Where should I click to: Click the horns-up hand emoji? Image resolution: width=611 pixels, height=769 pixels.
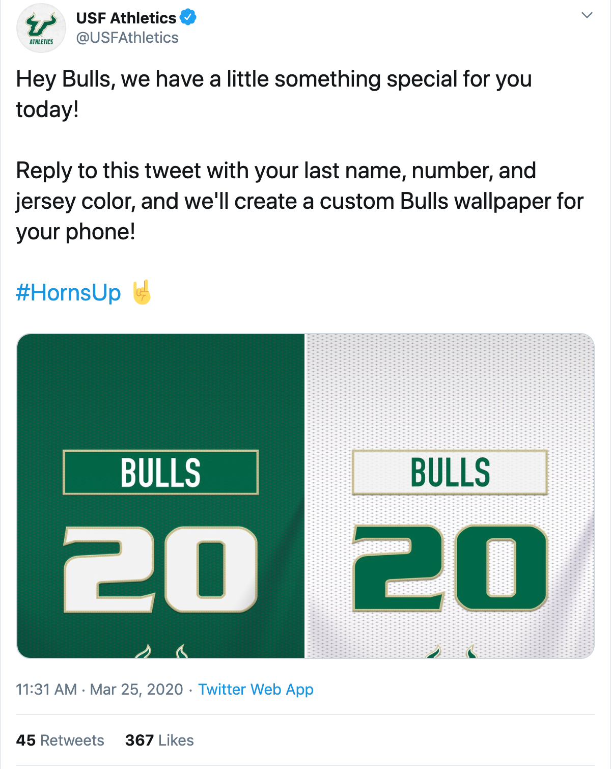142,292
